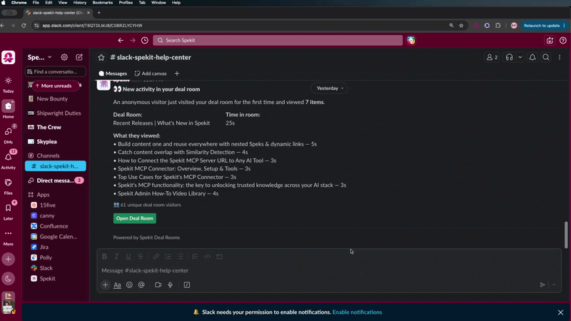Toggle bold formatting in composer
Viewport: 571px width, 321px height.
(104, 256)
